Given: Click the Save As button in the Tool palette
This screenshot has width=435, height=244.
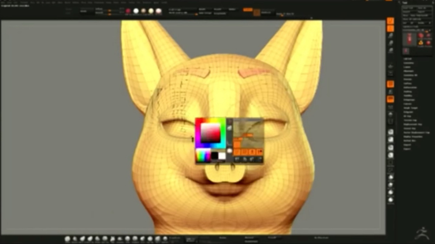Looking at the screenshot, I should click(424, 8).
